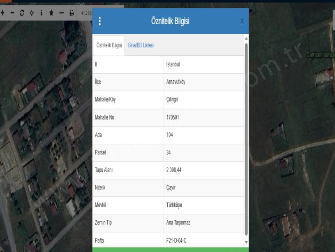
Task: Click the Tapu Alanı value 2.098,44
Action: (174, 170)
